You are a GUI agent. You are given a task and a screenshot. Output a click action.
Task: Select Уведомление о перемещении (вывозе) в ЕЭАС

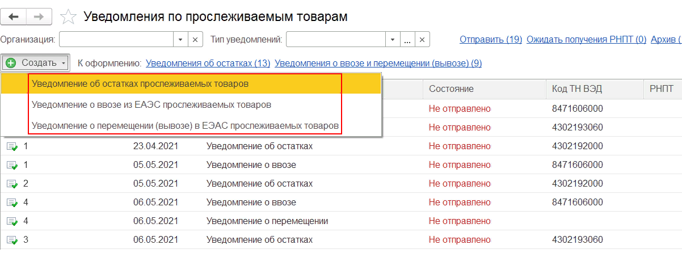pos(185,125)
